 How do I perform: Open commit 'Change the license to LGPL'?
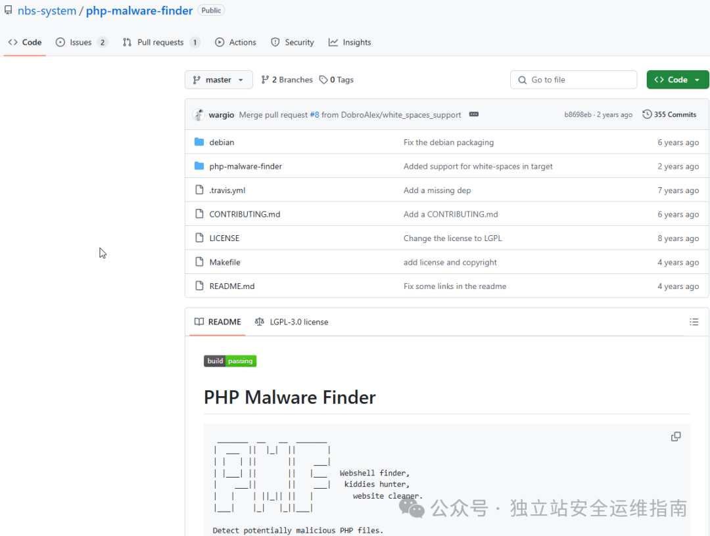[x=452, y=238]
